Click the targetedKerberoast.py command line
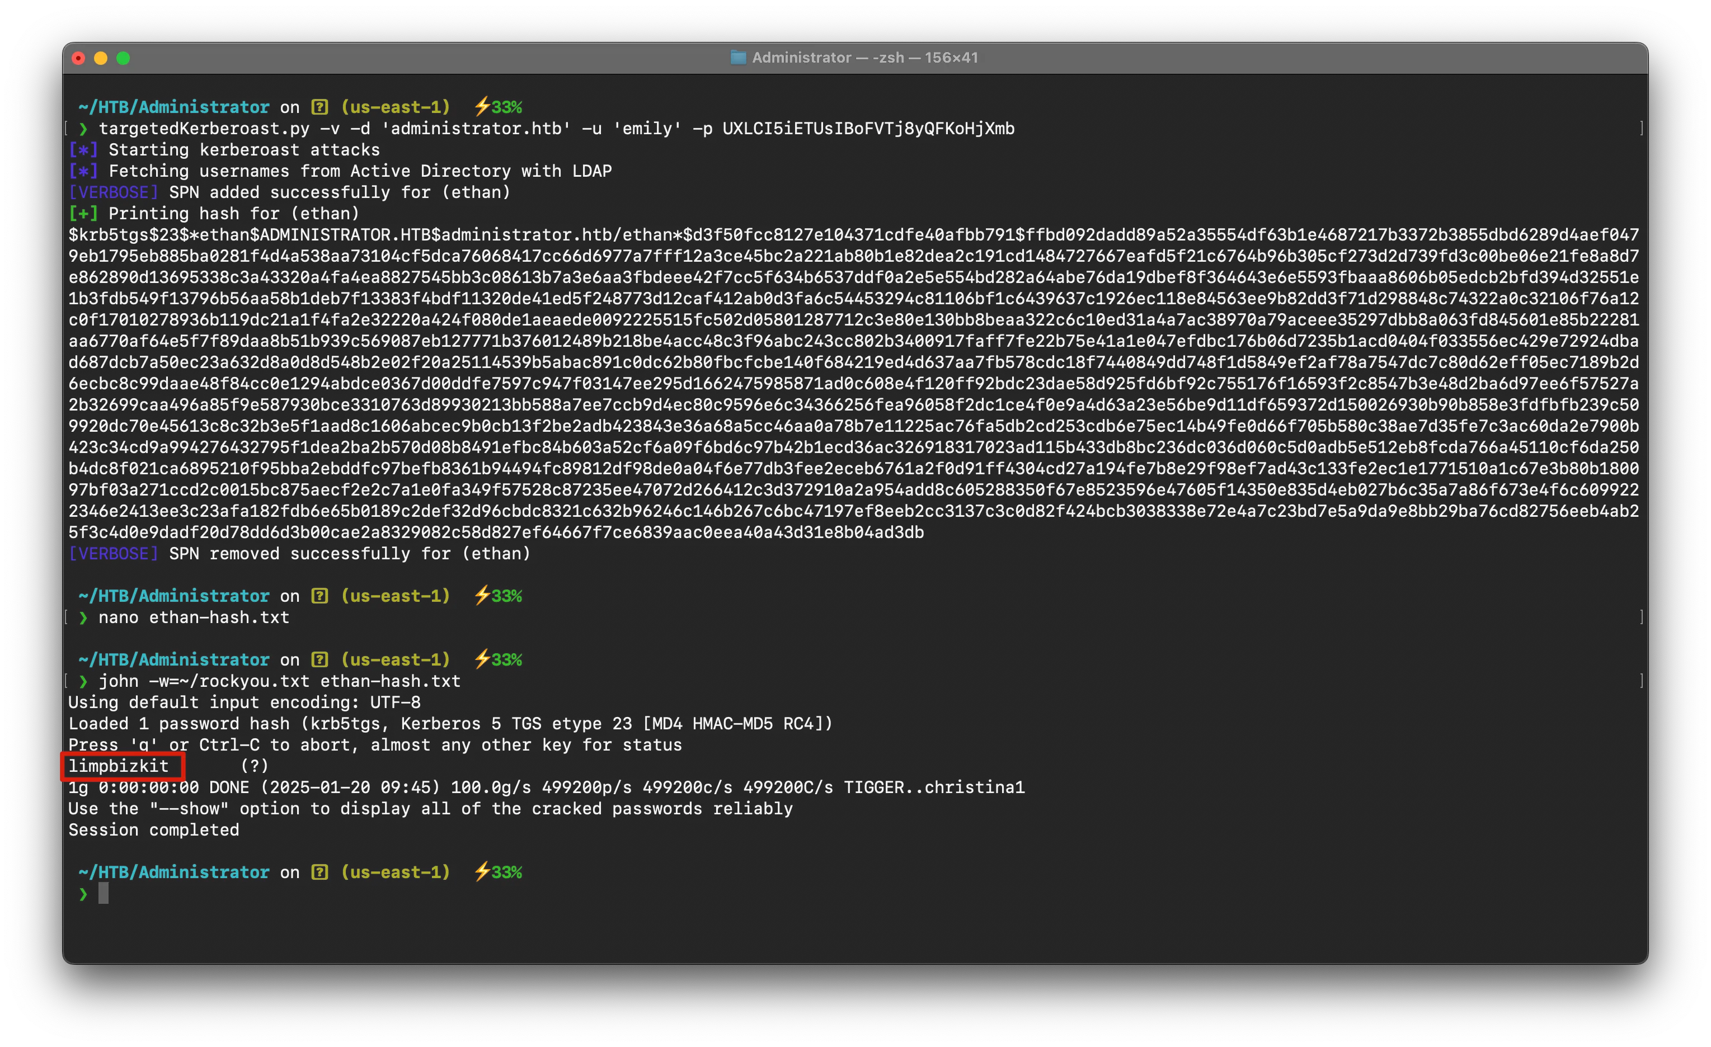 click(556, 129)
